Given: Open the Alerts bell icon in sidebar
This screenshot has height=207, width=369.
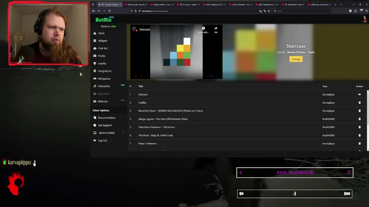Looking at the screenshot, I should [x=95, y=33].
